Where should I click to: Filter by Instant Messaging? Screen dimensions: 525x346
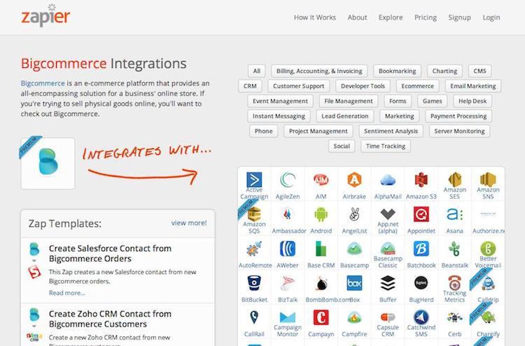click(x=279, y=116)
